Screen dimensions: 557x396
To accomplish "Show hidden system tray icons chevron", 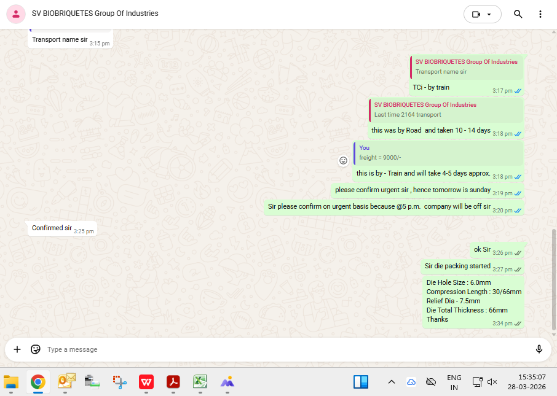I will click(391, 382).
